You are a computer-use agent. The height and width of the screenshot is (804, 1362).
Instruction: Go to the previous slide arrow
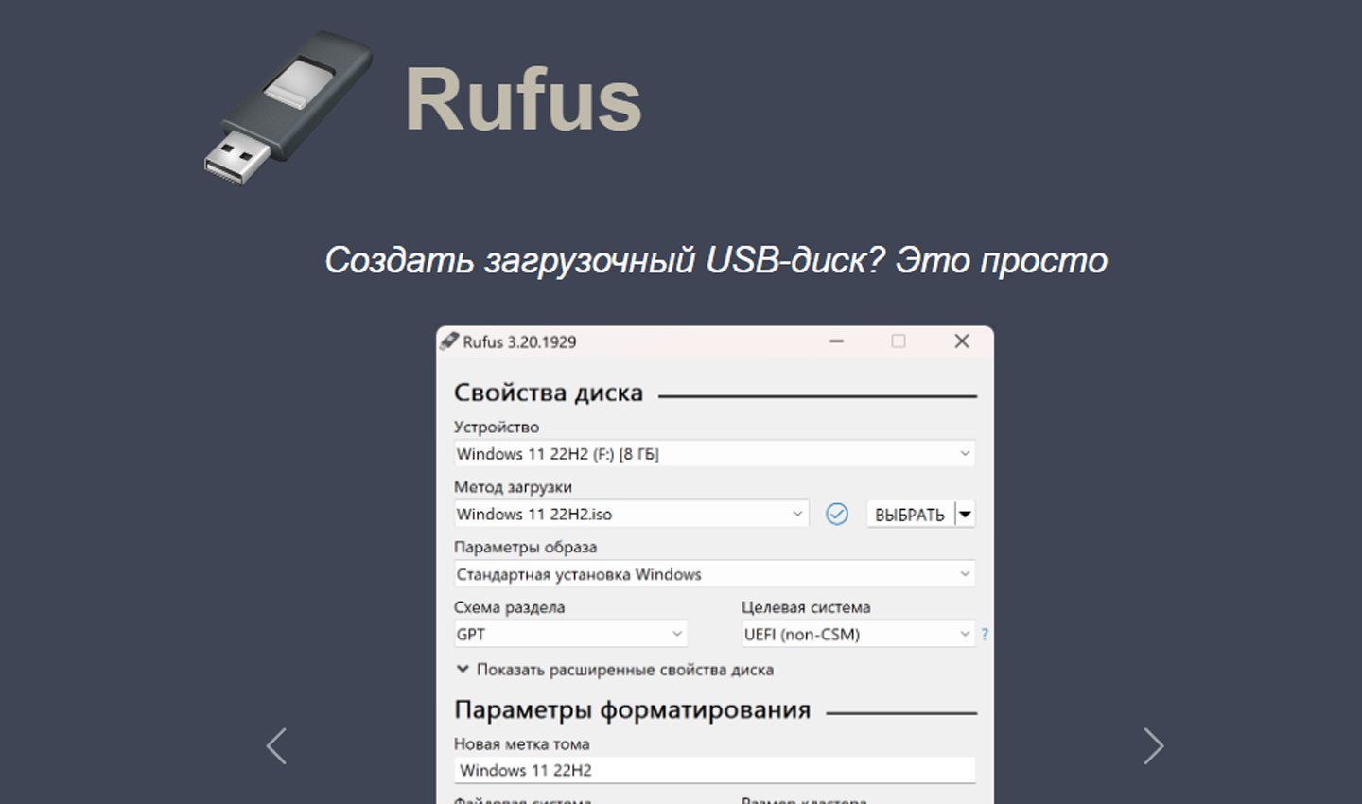click(x=276, y=746)
